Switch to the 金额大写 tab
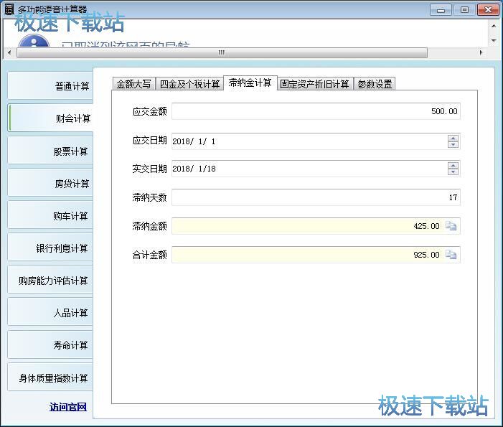The width and height of the screenshot is (503, 427). click(x=133, y=84)
